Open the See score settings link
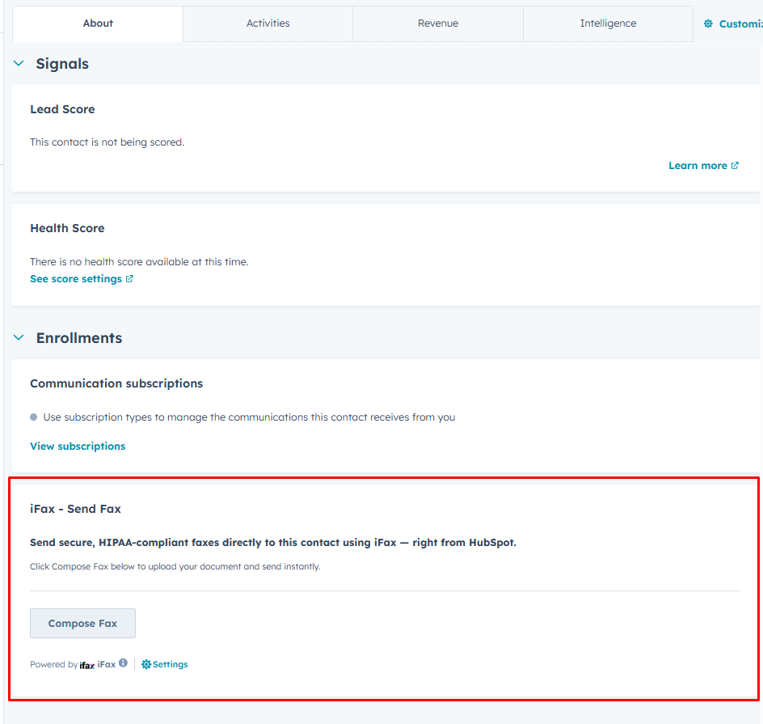Viewport: 763px width, 724px height. (x=76, y=279)
